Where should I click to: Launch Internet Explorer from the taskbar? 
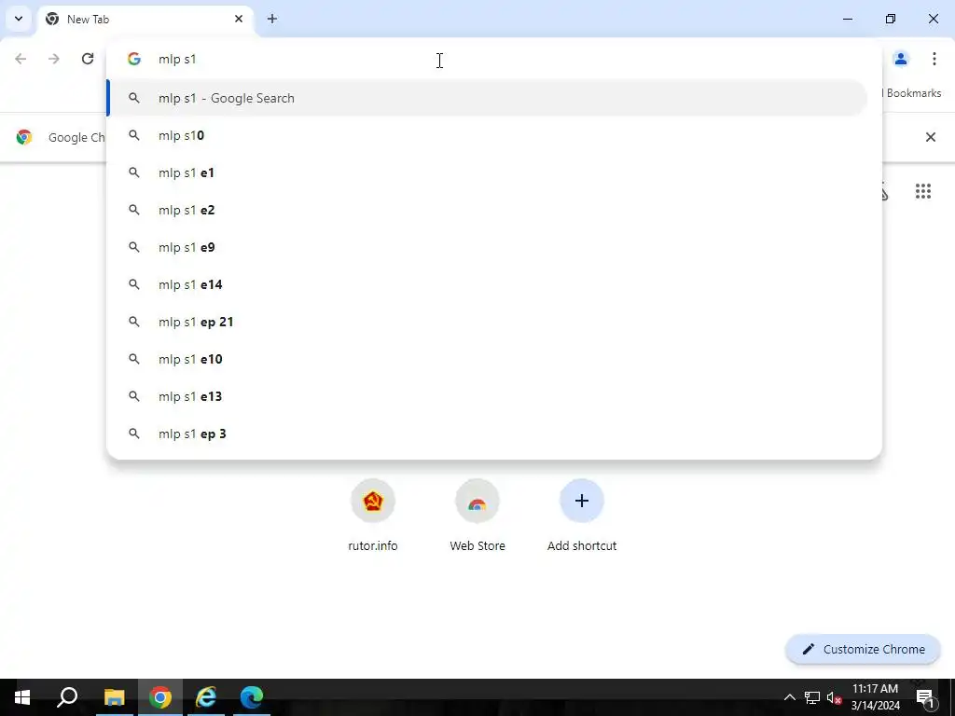[x=206, y=697]
